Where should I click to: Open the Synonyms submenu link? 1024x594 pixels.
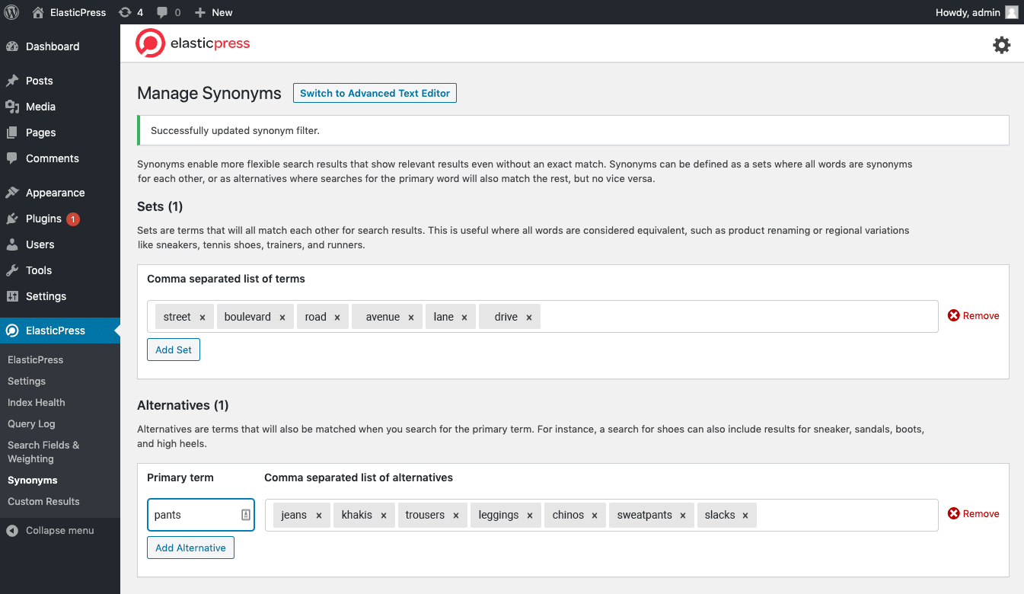33,481
